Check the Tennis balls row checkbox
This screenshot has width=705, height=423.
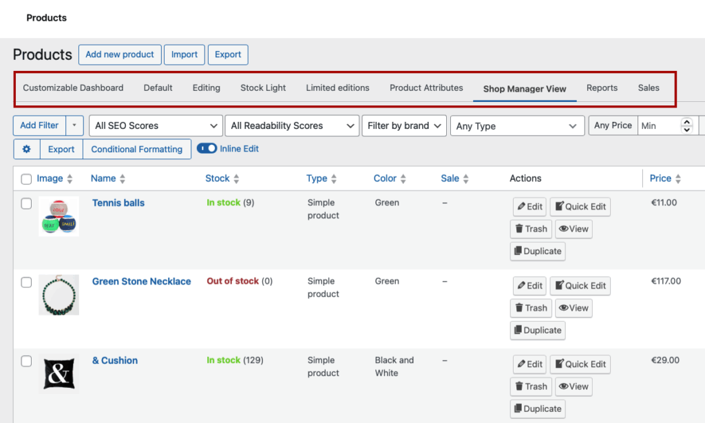click(x=26, y=203)
